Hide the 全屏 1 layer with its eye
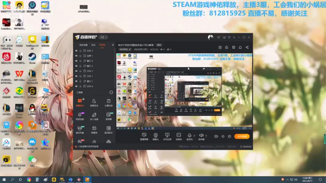 click(x=76, y=56)
